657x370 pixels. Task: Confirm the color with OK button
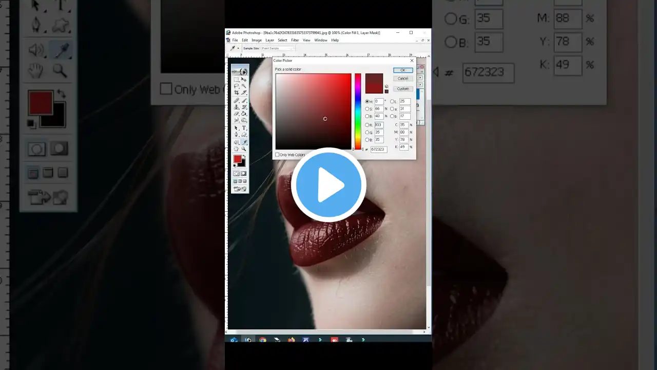(x=403, y=70)
